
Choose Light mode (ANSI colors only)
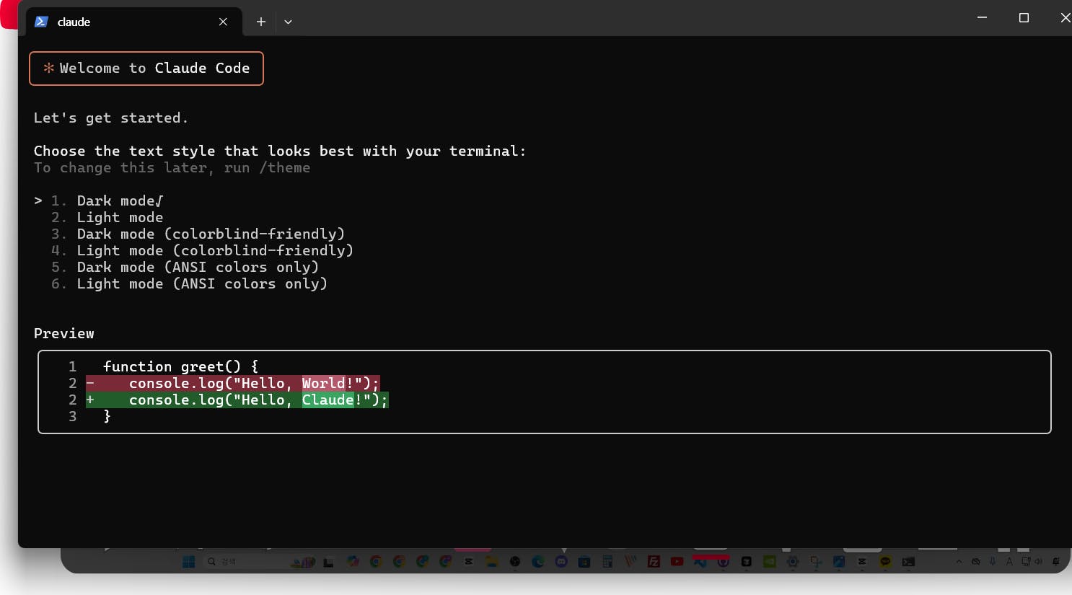click(x=189, y=283)
